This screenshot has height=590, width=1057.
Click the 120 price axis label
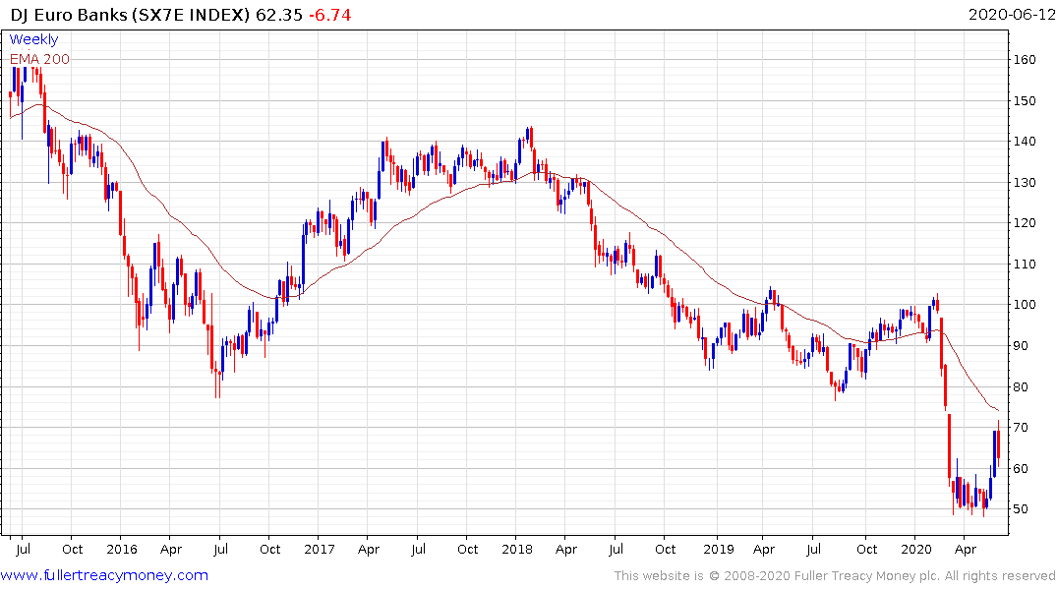pos(1025,223)
